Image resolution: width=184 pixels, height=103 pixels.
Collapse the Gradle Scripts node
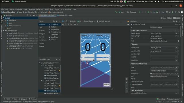pyautogui.click(x=4, y=31)
